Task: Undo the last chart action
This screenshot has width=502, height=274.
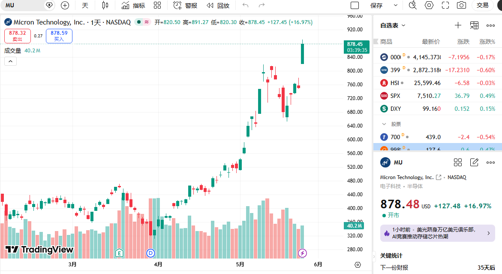Action: point(246,5)
